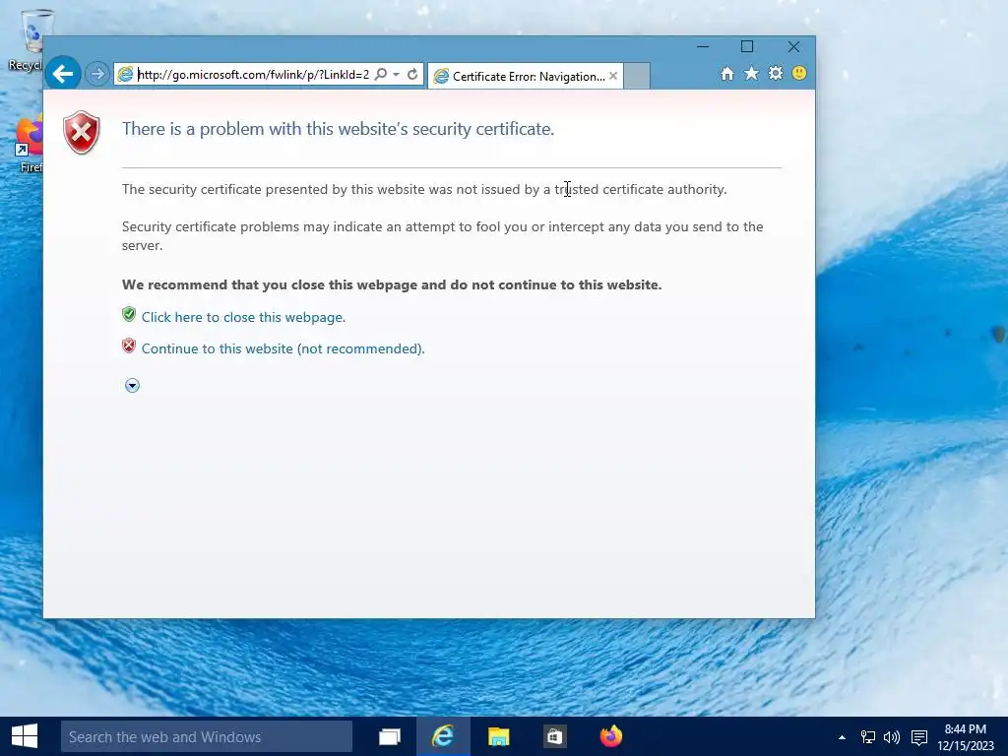Click the red shield beside Continue link
1008x756 pixels.
pos(129,346)
